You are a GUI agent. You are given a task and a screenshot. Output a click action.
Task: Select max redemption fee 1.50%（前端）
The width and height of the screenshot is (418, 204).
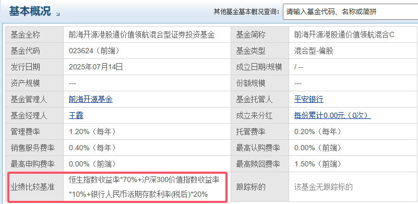(318, 164)
